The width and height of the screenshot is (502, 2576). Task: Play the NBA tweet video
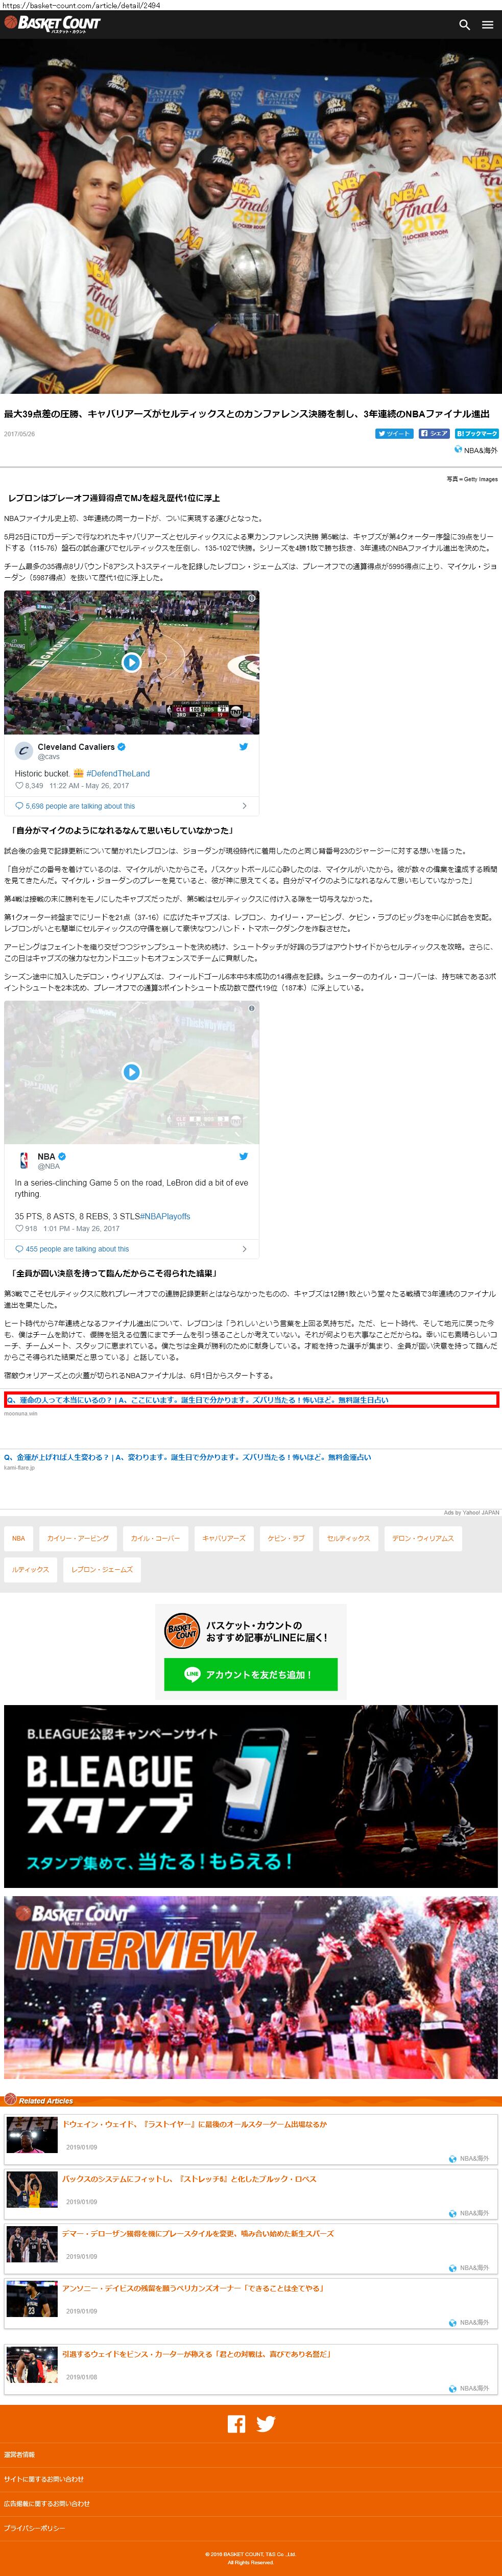tap(131, 1072)
